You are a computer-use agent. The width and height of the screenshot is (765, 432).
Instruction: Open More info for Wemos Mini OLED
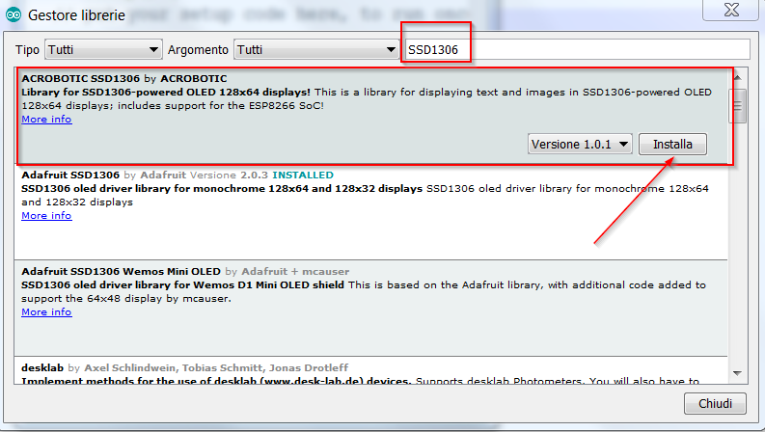coord(46,312)
